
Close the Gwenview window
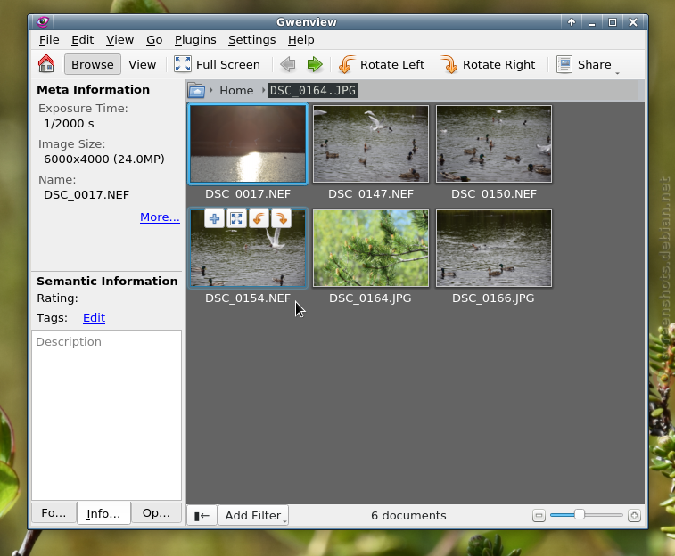pos(633,22)
